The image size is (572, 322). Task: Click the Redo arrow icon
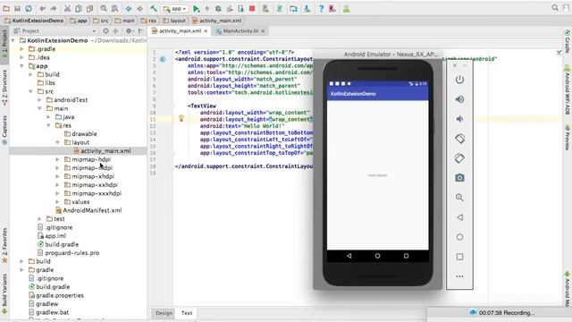pos(54,8)
